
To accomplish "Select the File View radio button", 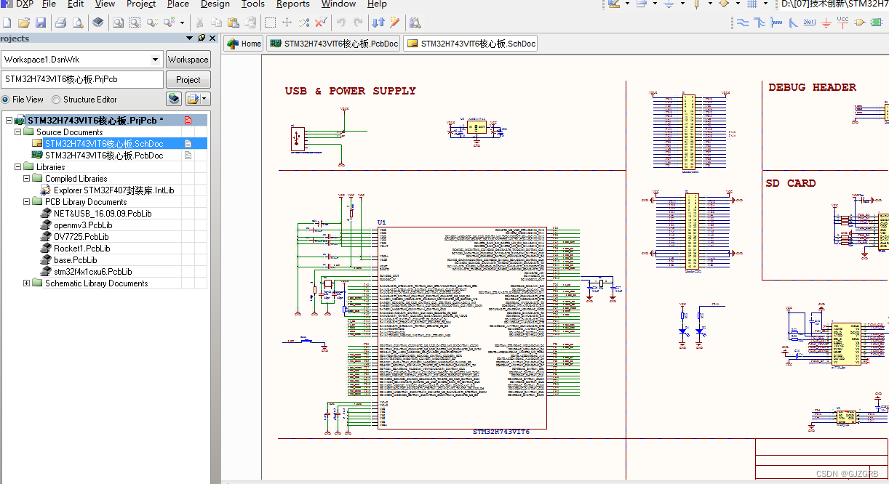I will [7, 99].
